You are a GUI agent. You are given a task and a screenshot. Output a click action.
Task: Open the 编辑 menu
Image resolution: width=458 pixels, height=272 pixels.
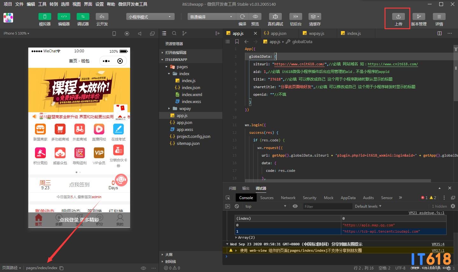[31, 4]
